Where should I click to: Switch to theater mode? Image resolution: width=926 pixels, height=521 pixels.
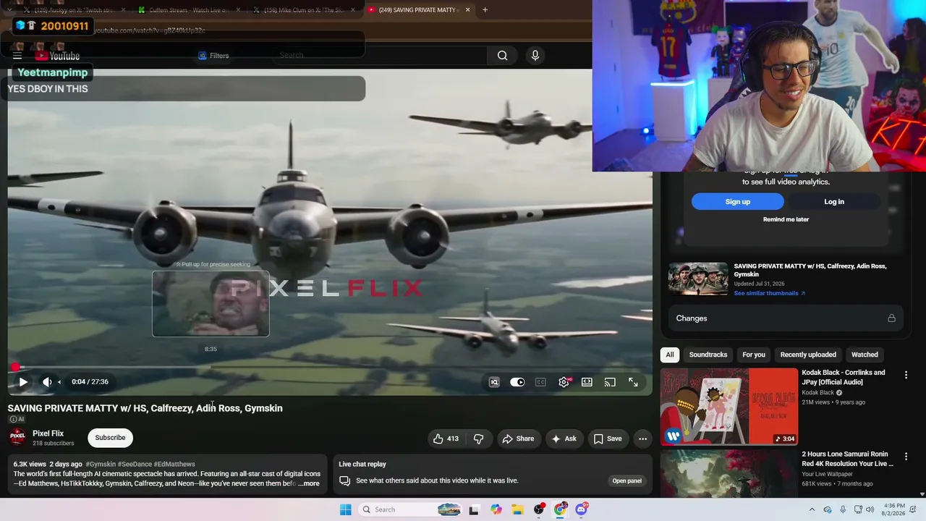coord(587,382)
